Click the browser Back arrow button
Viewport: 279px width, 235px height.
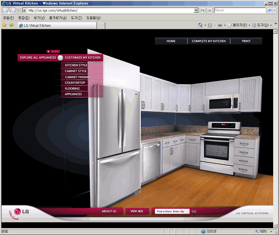pos(5,10)
